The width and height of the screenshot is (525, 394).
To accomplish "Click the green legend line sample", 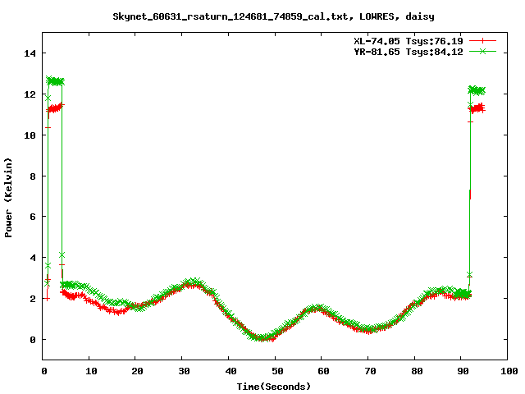I will pos(482,51).
